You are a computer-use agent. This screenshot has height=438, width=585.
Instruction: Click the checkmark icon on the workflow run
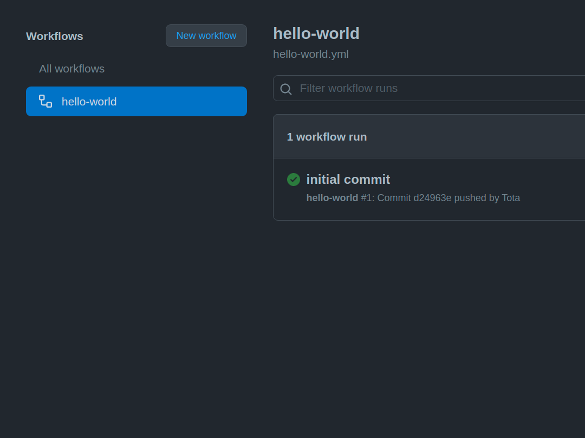[294, 179]
